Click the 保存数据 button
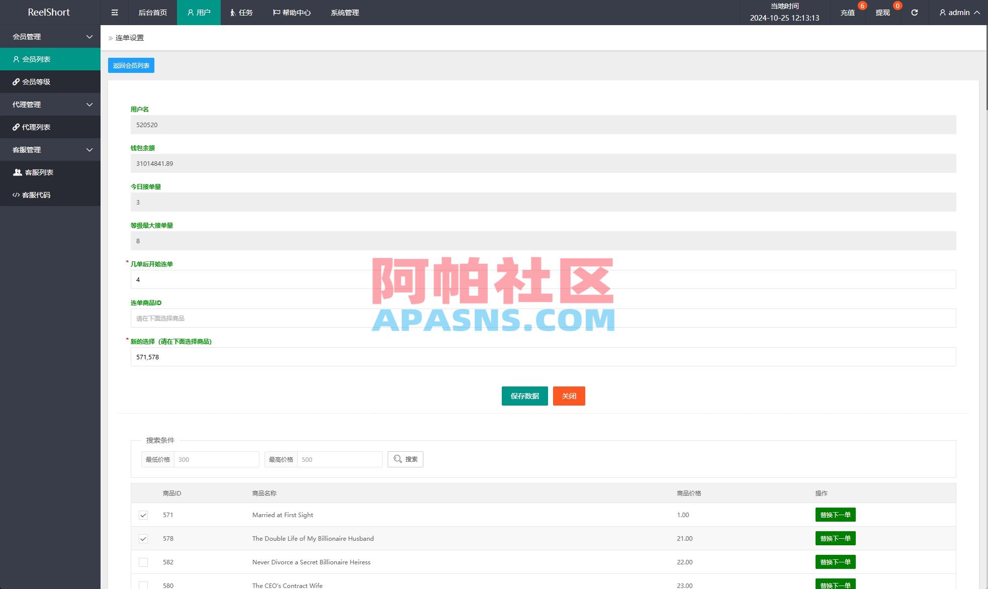The image size is (988, 589). (524, 396)
